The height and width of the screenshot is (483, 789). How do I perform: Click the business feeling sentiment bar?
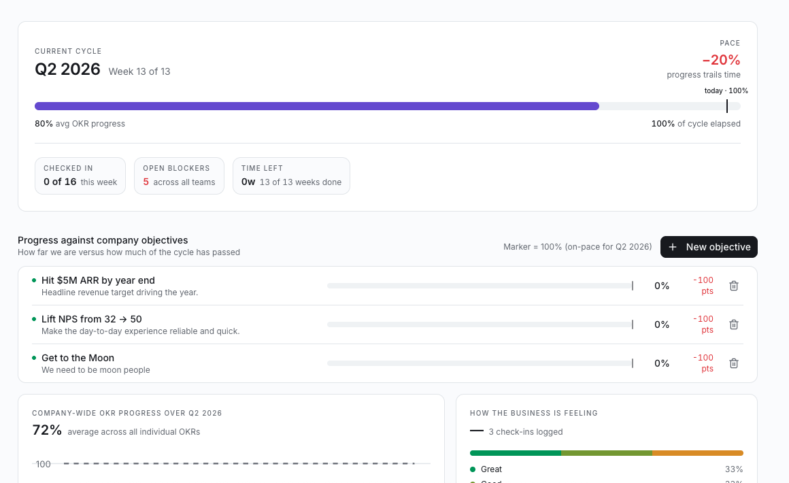click(606, 453)
